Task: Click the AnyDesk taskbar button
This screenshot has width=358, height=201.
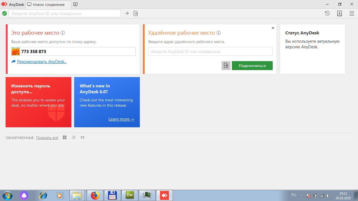Action: (164, 195)
